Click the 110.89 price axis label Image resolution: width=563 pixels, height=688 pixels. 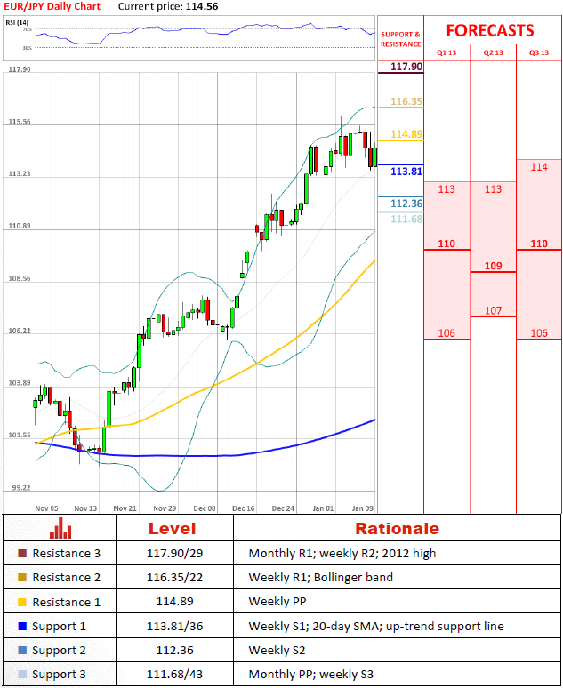(x=20, y=226)
